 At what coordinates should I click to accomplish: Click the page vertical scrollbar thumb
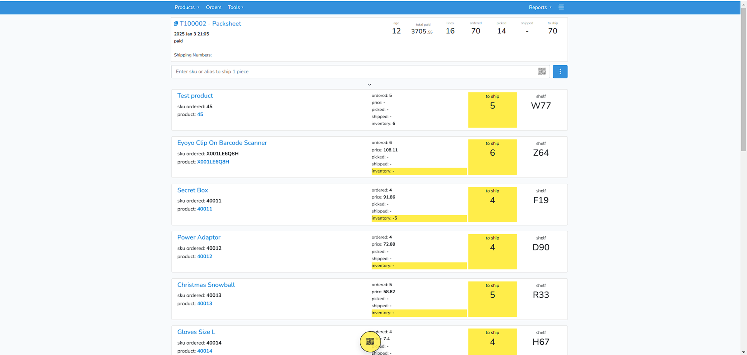tap(743, 79)
